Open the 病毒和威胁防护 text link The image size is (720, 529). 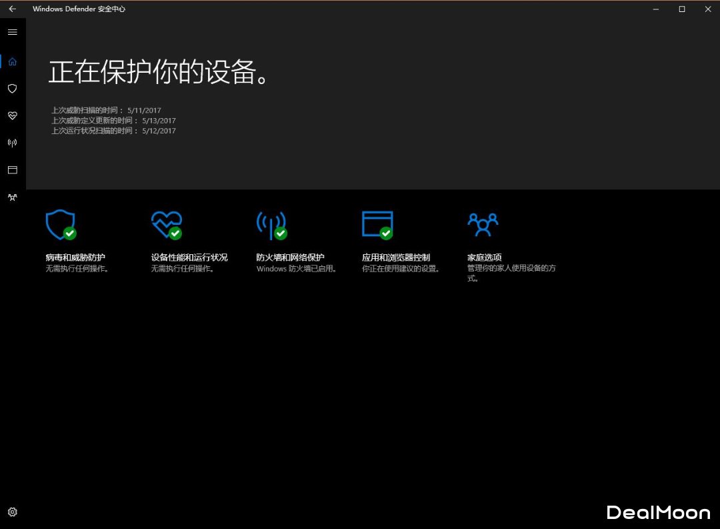(x=75, y=257)
